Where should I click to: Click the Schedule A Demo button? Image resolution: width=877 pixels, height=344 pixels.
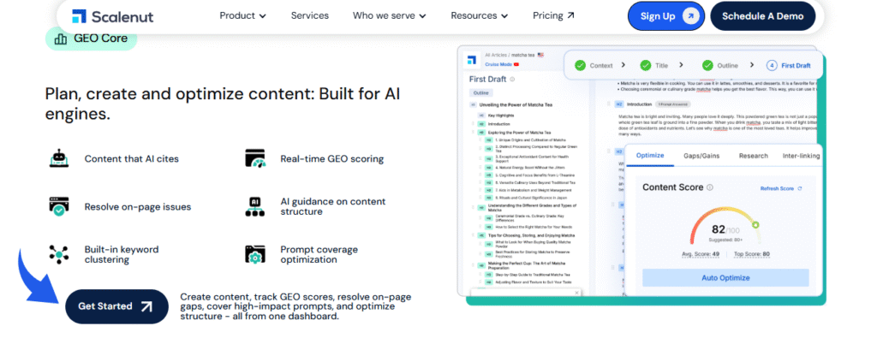(762, 15)
